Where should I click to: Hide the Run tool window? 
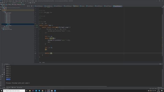click(x=162, y=64)
